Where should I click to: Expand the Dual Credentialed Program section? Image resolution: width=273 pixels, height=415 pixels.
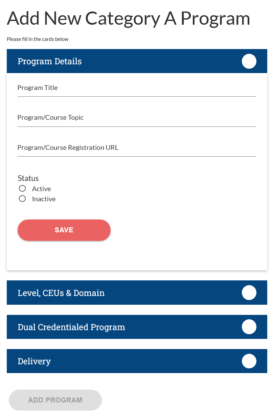(x=71, y=327)
